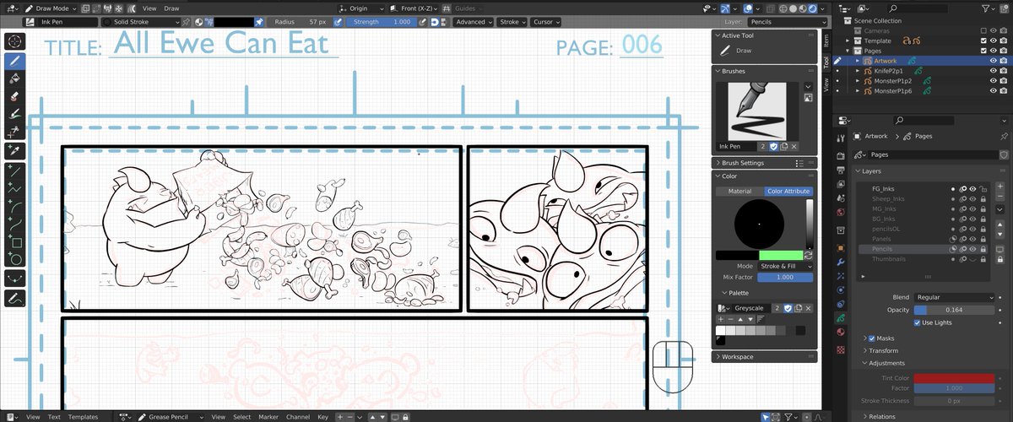
Task: Select the Box primitive tool
Action: click(15, 242)
